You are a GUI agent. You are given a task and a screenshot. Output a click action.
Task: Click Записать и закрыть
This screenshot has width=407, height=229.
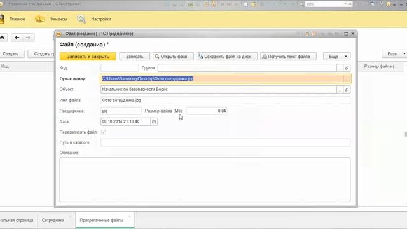tap(88, 57)
